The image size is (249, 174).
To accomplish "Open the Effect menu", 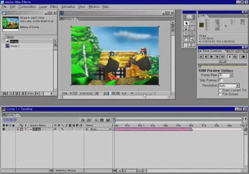I will point(54,7).
